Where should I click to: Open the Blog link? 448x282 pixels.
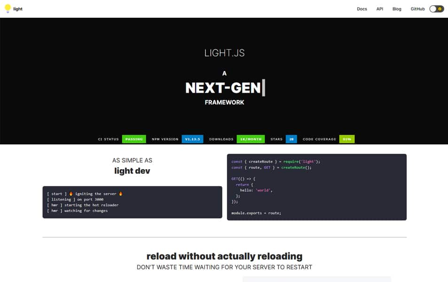[397, 9]
